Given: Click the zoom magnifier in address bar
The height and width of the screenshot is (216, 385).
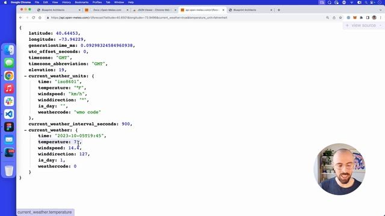Looking at the screenshot, I should pos(327,17).
